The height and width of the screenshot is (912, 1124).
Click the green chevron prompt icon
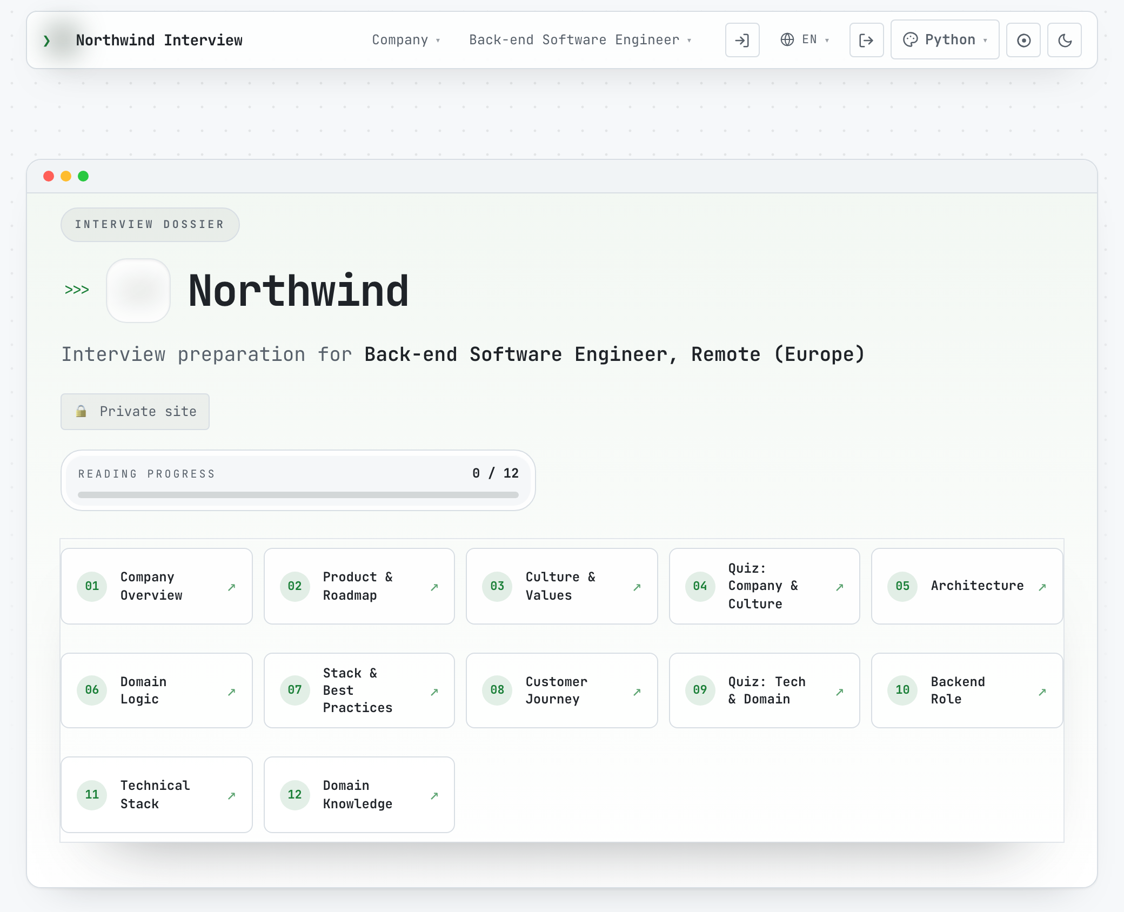(x=47, y=41)
